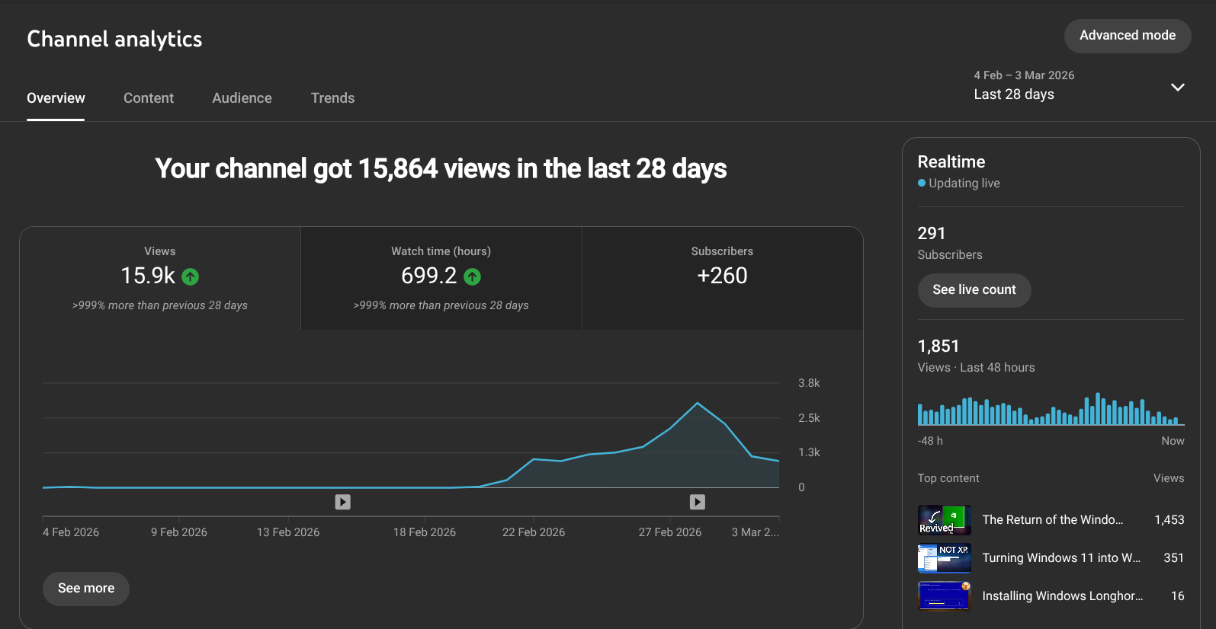Select the Subscribers +260 metric card
The width and height of the screenshot is (1216, 629).
(x=722, y=278)
